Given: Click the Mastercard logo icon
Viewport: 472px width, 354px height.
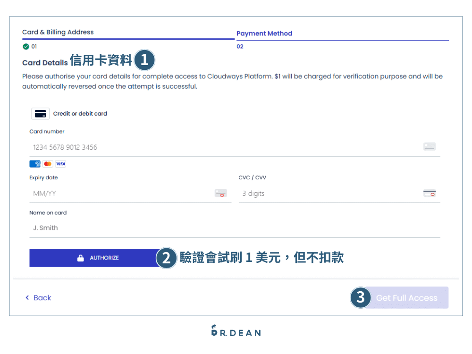Looking at the screenshot, I should [x=48, y=164].
